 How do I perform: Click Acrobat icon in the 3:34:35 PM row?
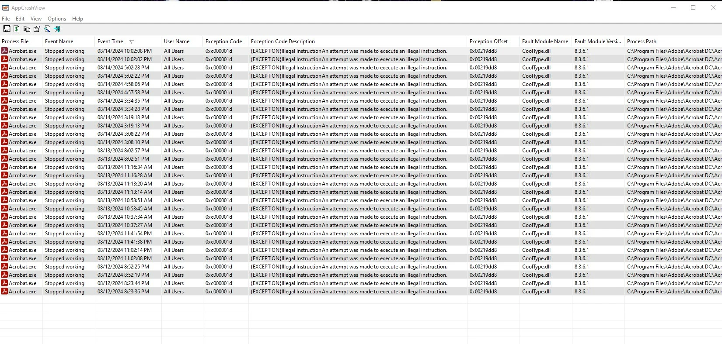pyautogui.click(x=4, y=100)
